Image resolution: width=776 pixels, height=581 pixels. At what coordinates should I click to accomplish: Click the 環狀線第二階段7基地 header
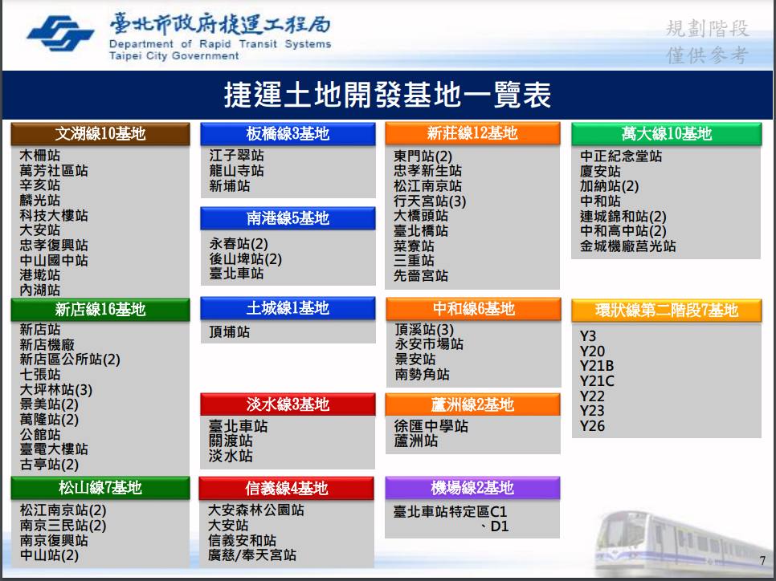pos(667,311)
